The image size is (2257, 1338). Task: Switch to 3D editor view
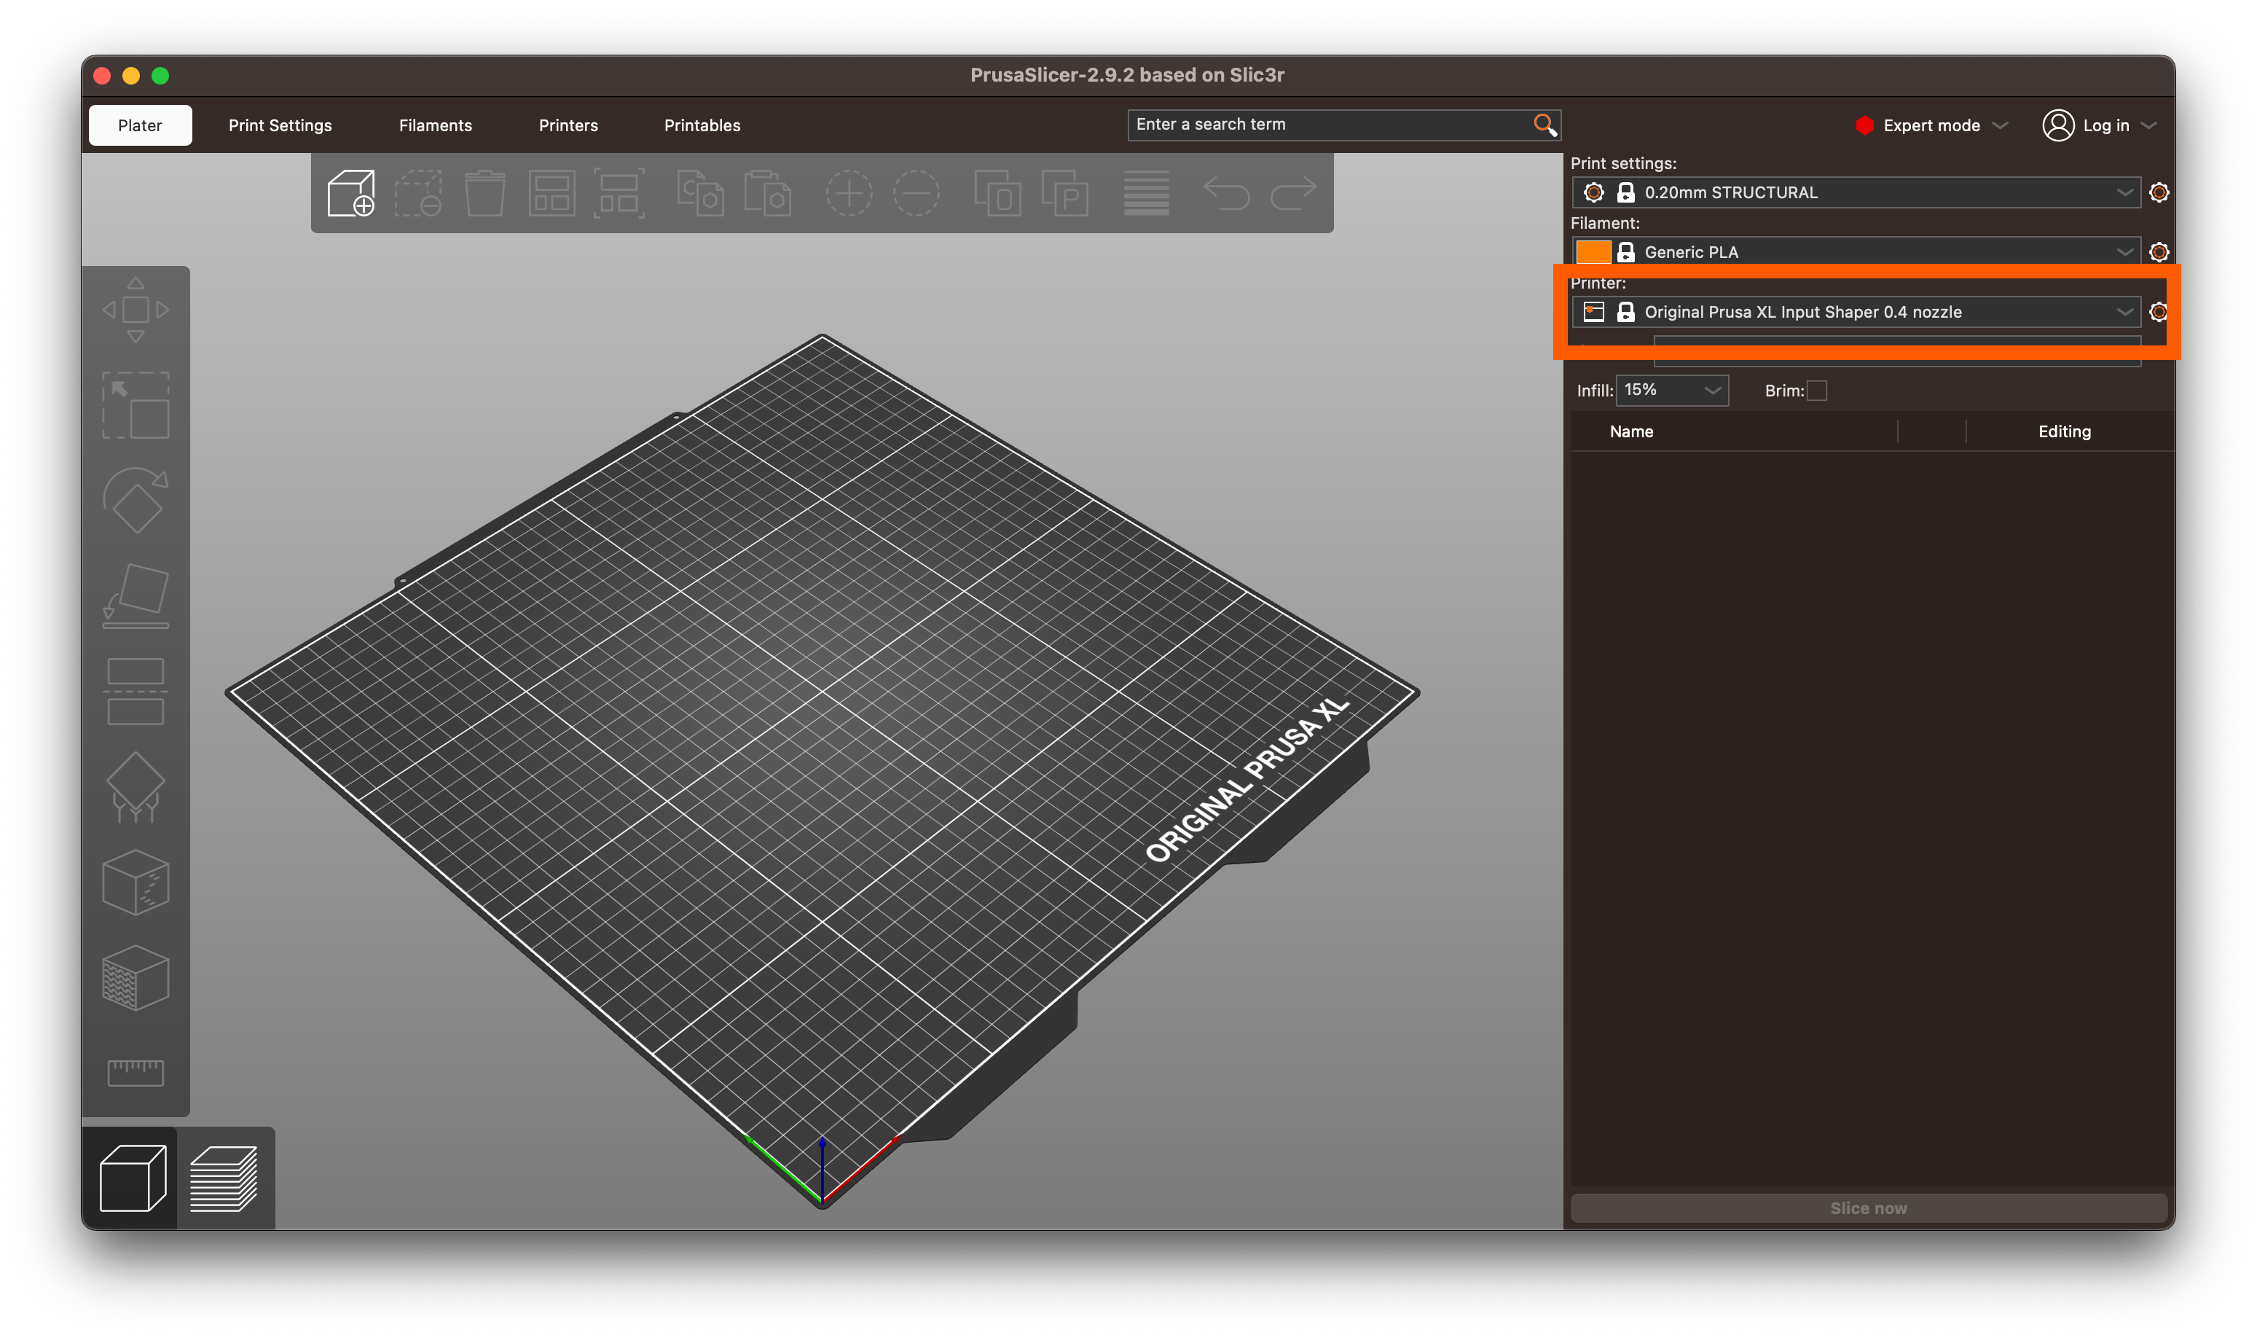[133, 1178]
